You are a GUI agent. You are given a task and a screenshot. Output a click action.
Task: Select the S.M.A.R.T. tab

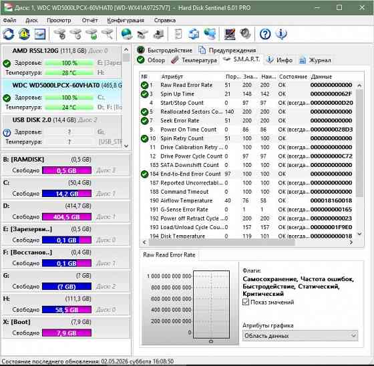coord(241,59)
